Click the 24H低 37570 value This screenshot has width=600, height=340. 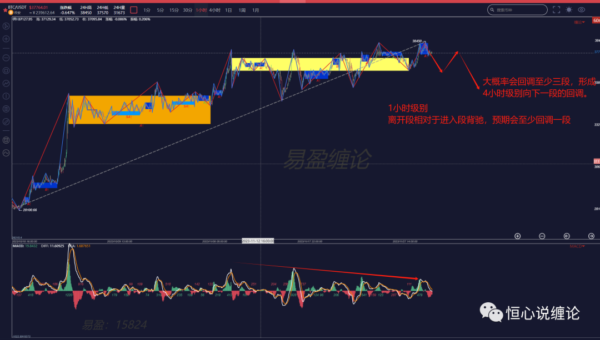coord(103,13)
